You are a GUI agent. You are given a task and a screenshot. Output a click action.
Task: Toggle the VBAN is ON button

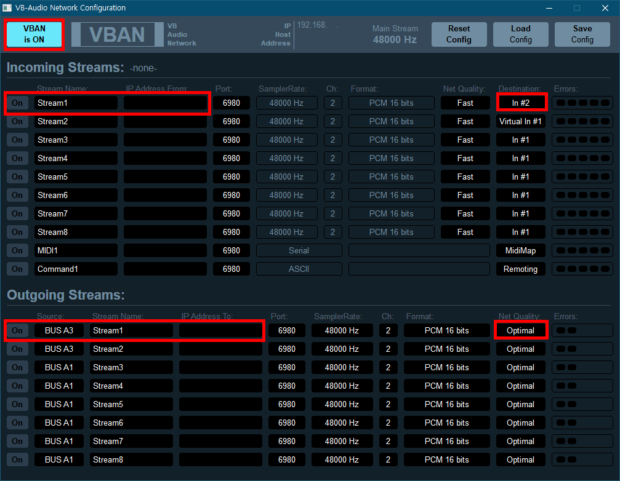[x=34, y=34]
